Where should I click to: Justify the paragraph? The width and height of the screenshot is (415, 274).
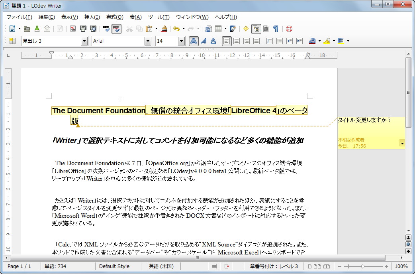(x=256, y=41)
